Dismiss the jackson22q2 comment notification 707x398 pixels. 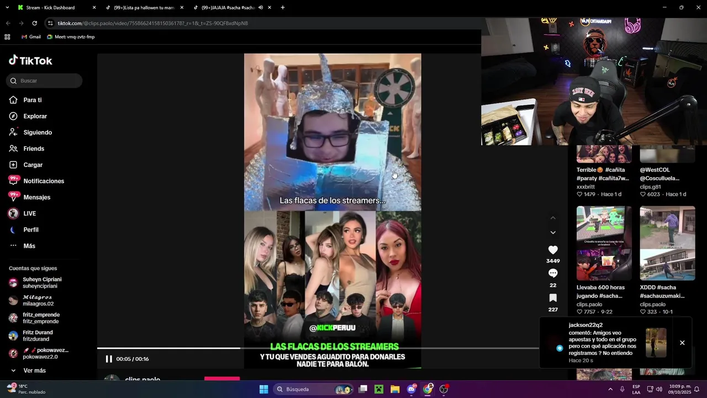[682, 343]
